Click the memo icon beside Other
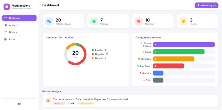Viewport: 222px width, 110px height. [144, 80]
